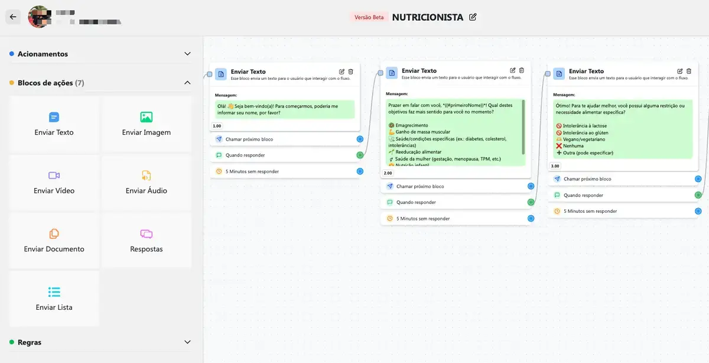Click the green connector port on Quando responder
The height and width of the screenshot is (363, 709).
point(359,154)
